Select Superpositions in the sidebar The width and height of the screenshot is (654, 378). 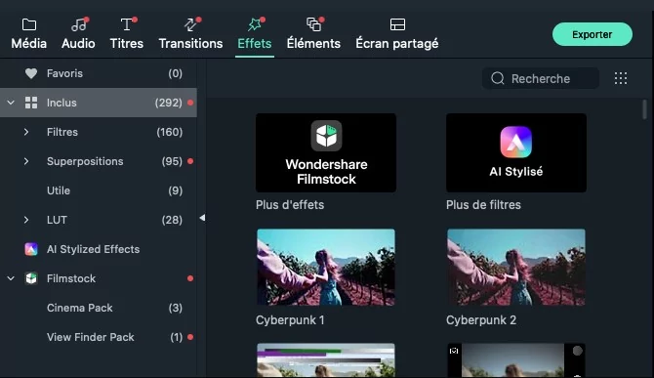(x=85, y=161)
